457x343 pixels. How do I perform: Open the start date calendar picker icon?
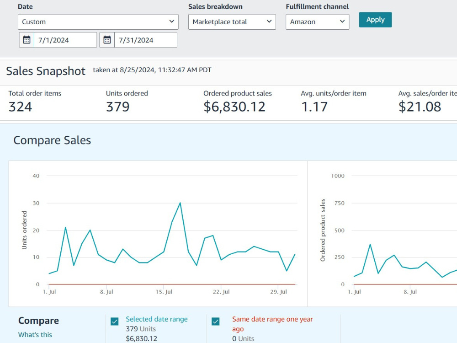coord(27,40)
